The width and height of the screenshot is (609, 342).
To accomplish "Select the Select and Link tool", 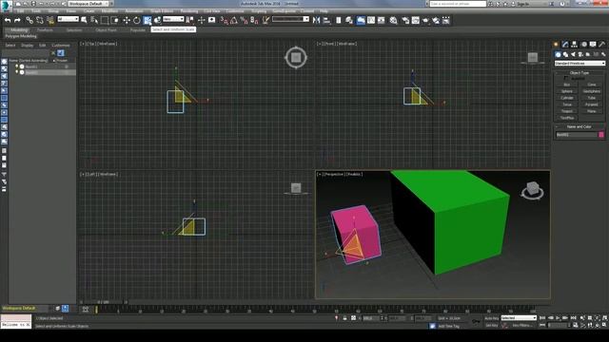I will pyautogui.click(x=29, y=20).
